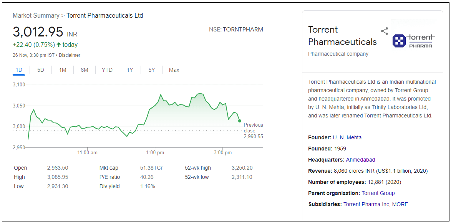The image size is (451, 223).
Task: Open the Torrent Pharma Inc subsidiary link
Action: point(366,204)
